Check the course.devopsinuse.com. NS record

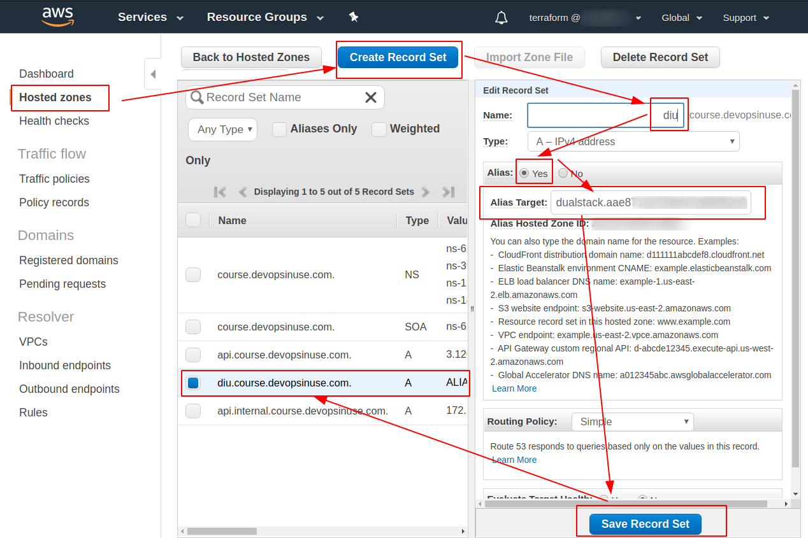[193, 275]
